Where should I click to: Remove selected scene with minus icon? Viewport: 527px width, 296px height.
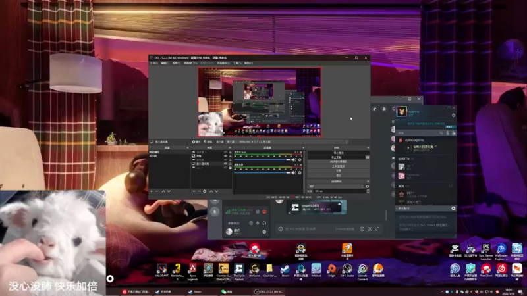pos(157,191)
